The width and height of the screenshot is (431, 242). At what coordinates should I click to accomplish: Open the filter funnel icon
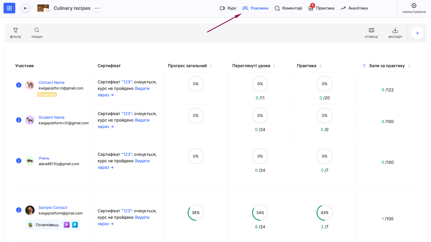(15, 30)
